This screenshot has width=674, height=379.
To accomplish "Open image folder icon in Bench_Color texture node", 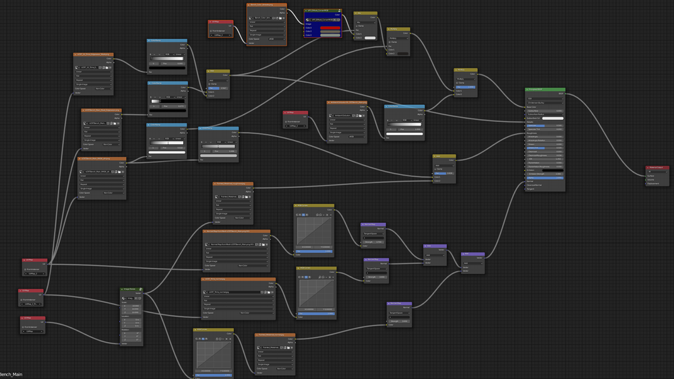I will tap(280, 18).
